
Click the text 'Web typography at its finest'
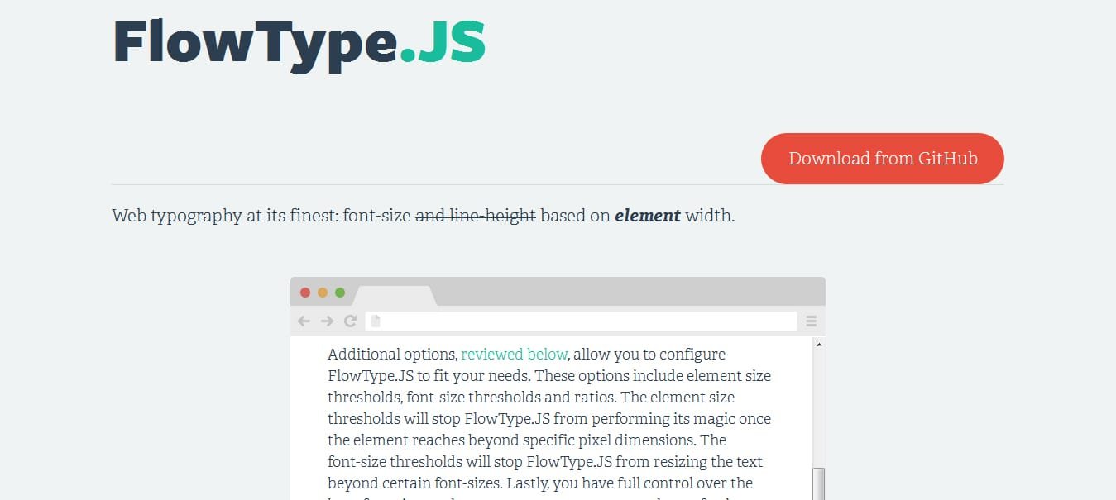pyautogui.click(x=225, y=217)
